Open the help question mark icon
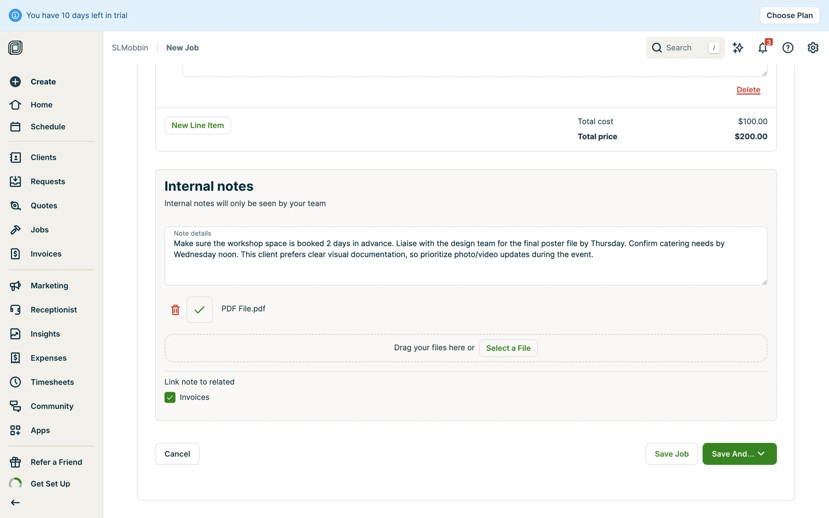Image resolution: width=829 pixels, height=518 pixels. click(x=788, y=47)
